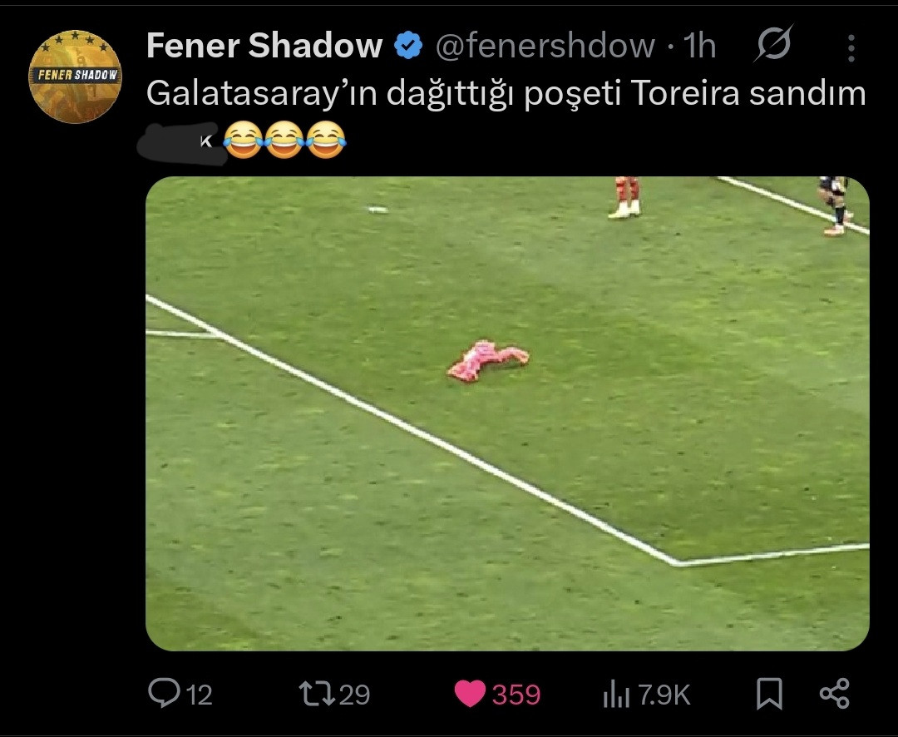Click the tweet text mentioning Toreira
The width and height of the screenshot is (898, 737).
pos(506,94)
